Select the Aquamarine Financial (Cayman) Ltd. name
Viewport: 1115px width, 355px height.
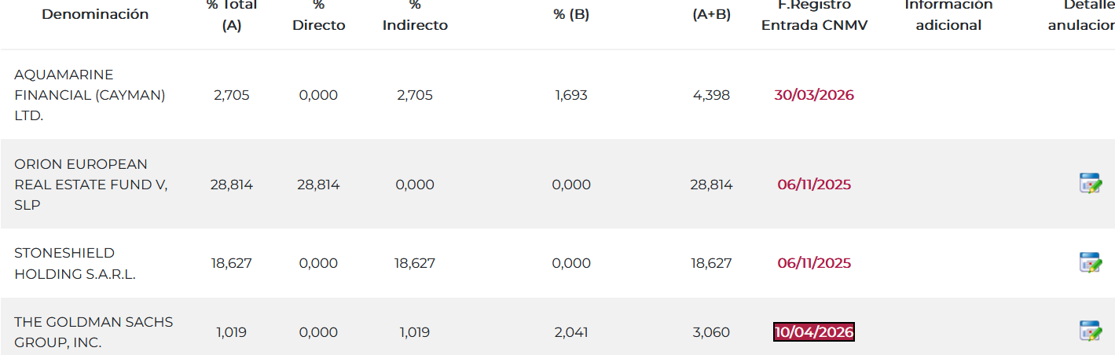(x=90, y=95)
